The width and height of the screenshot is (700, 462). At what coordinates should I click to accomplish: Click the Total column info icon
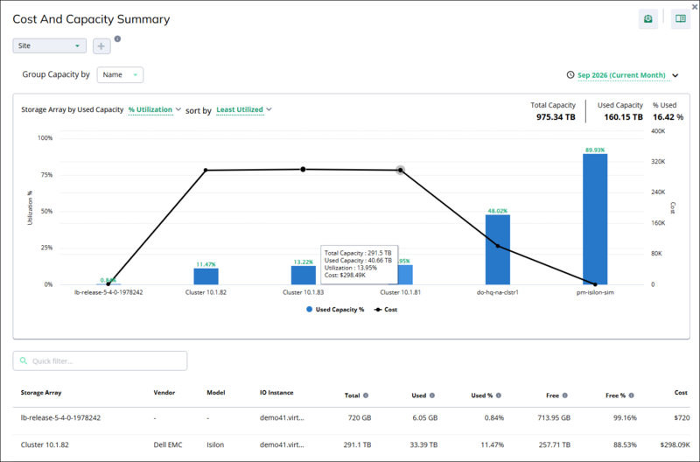click(x=366, y=395)
